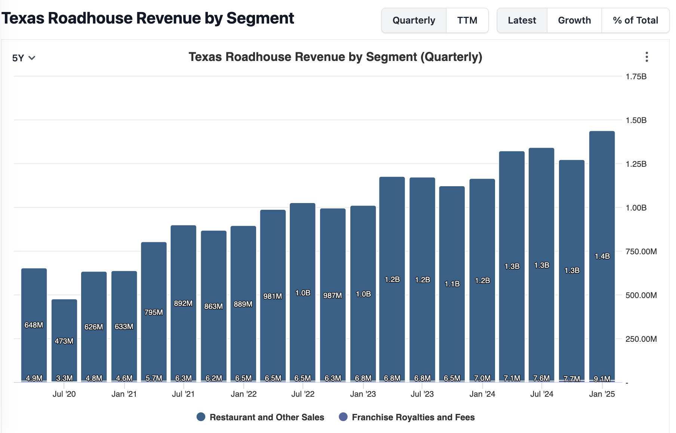Viewport: 676px width, 433px height.
Task: Click the Jan '25 axis label
Action: (x=602, y=394)
